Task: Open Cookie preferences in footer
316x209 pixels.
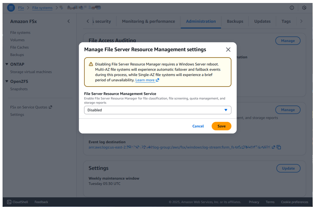Action: [x=294, y=202]
